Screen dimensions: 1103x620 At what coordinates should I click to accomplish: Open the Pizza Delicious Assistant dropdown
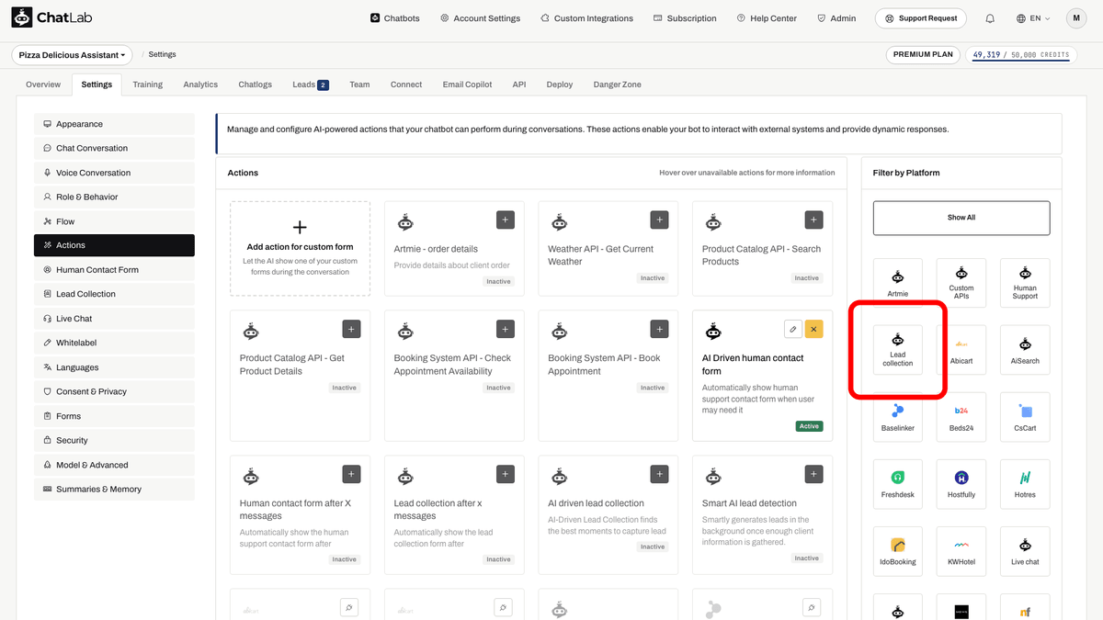coord(73,55)
